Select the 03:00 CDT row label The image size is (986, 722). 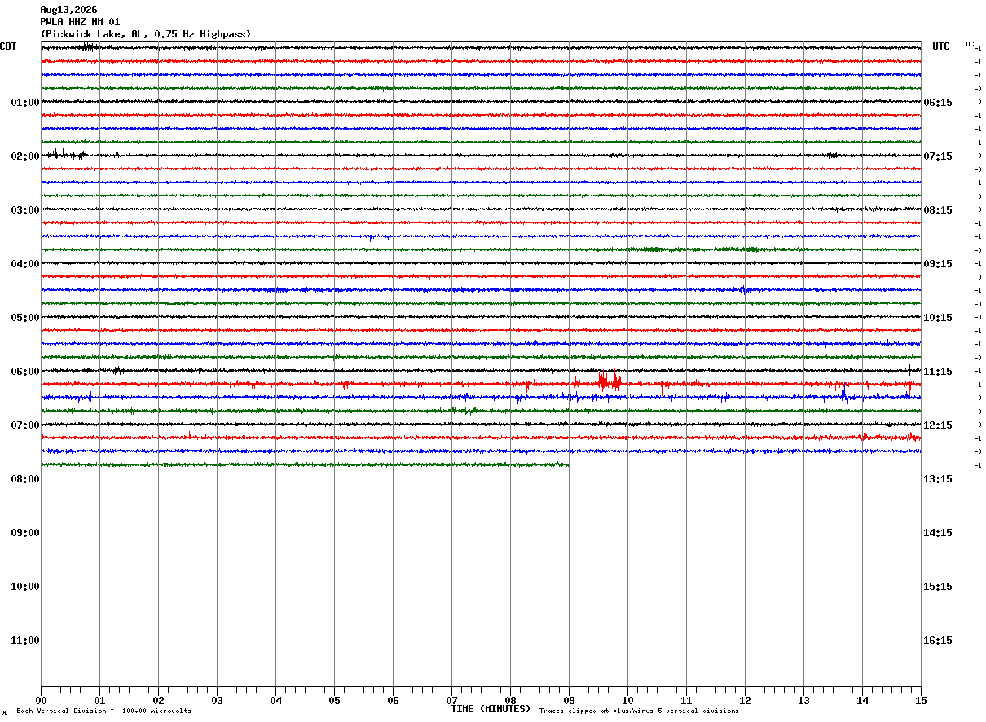tap(25, 210)
